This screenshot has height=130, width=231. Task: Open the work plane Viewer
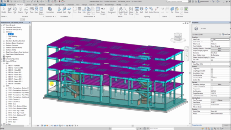click(186, 10)
